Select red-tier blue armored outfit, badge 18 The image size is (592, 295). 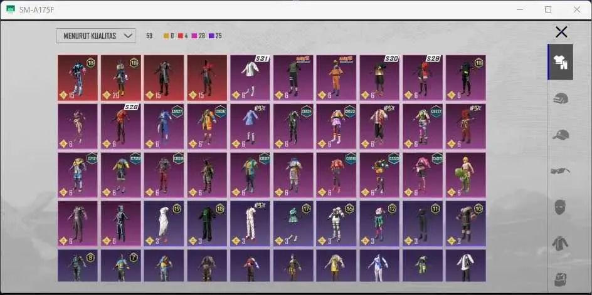pyautogui.click(x=78, y=78)
